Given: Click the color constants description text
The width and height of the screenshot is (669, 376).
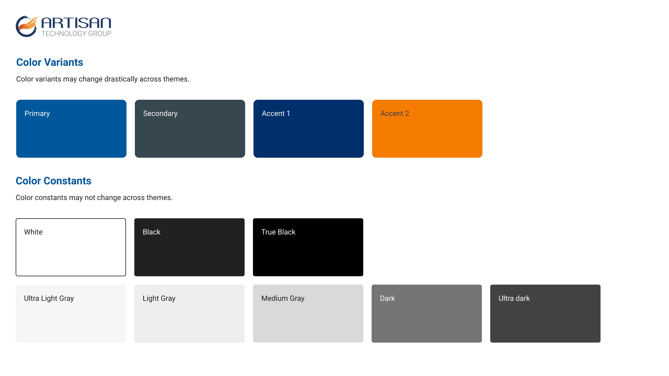Looking at the screenshot, I should coord(94,198).
